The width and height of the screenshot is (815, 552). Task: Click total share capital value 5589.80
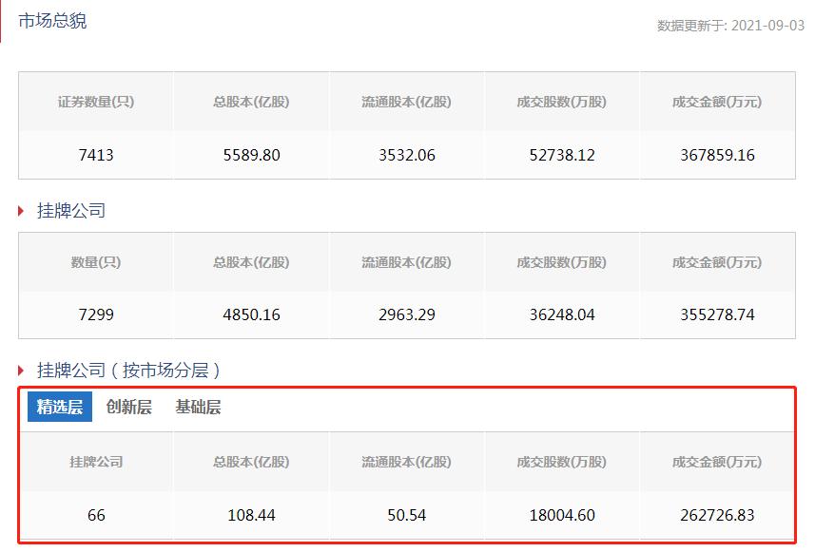pyautogui.click(x=252, y=155)
